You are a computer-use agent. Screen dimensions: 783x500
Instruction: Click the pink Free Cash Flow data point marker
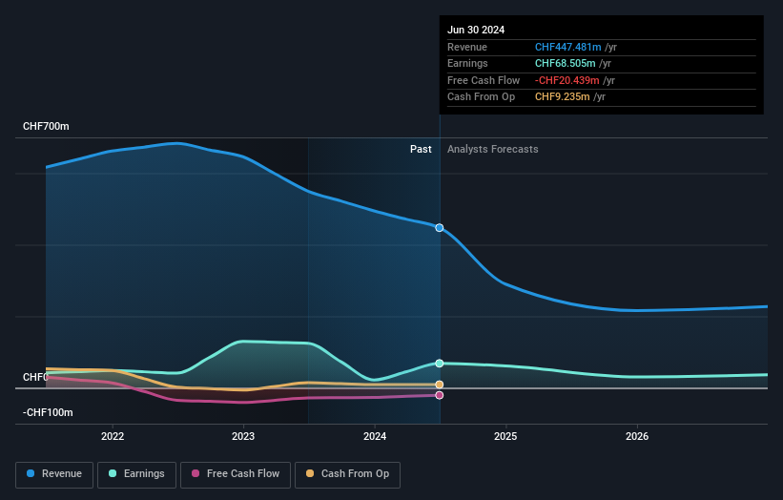coord(440,395)
